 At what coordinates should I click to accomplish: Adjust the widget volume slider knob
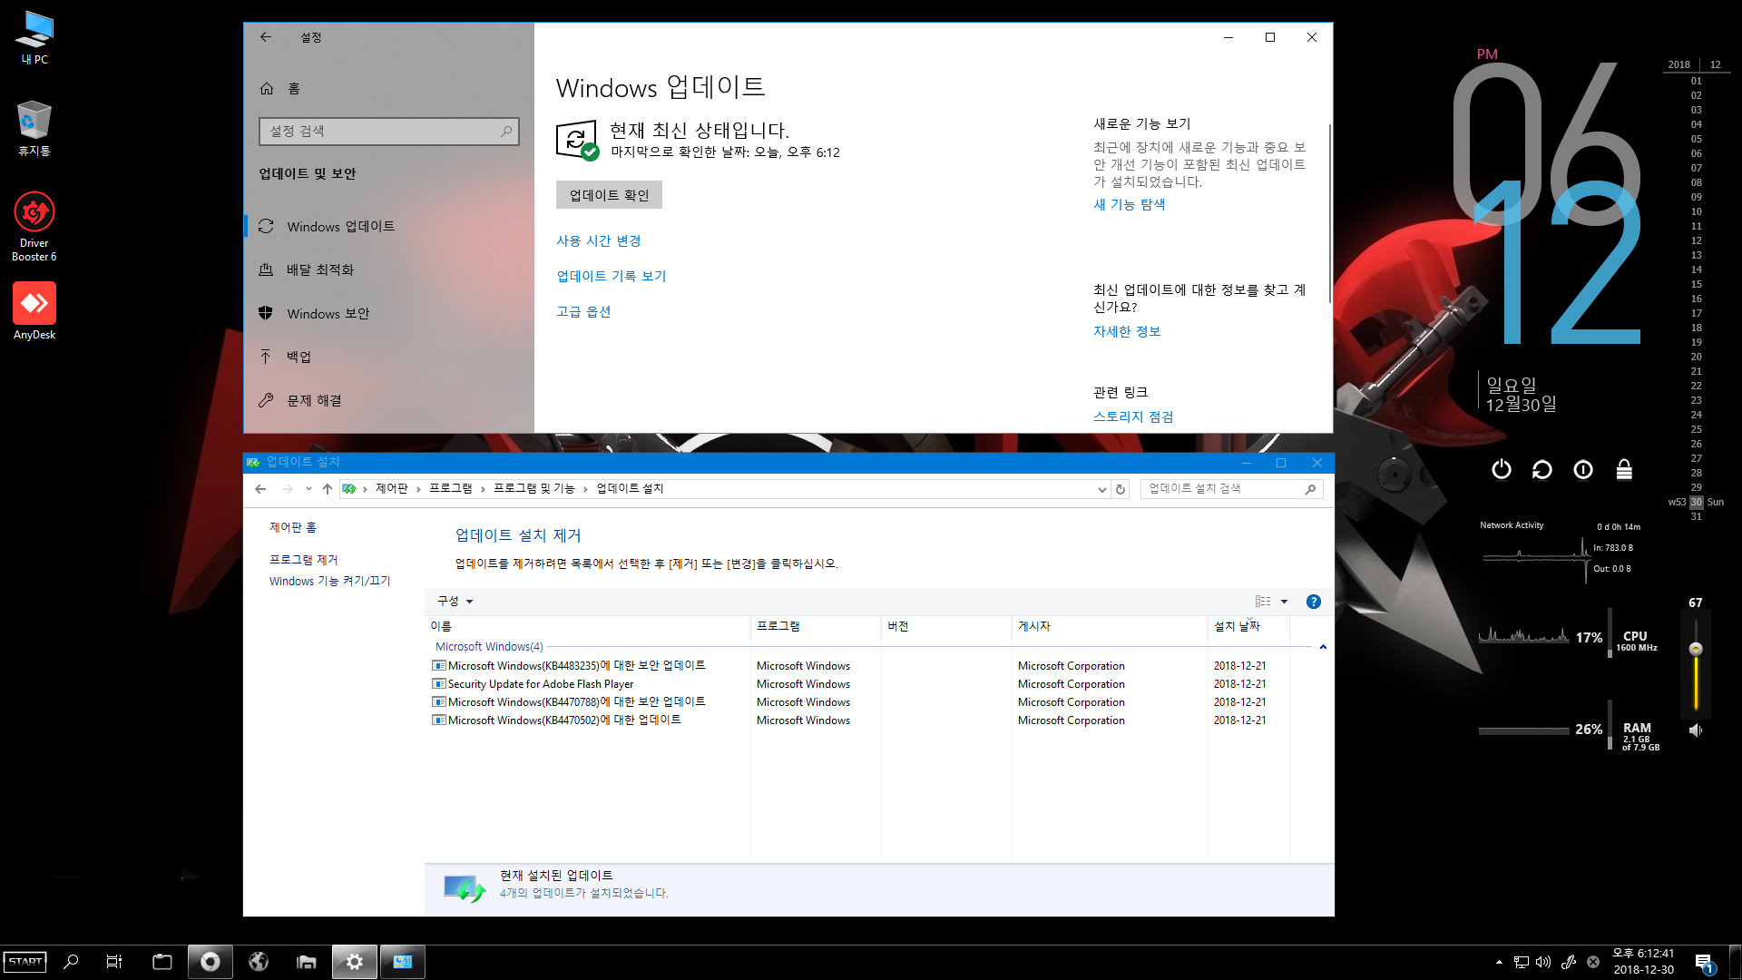[x=1695, y=649]
